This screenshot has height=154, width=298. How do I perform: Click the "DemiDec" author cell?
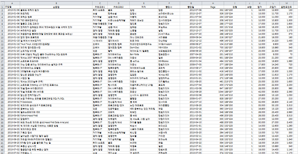(x=144, y=48)
